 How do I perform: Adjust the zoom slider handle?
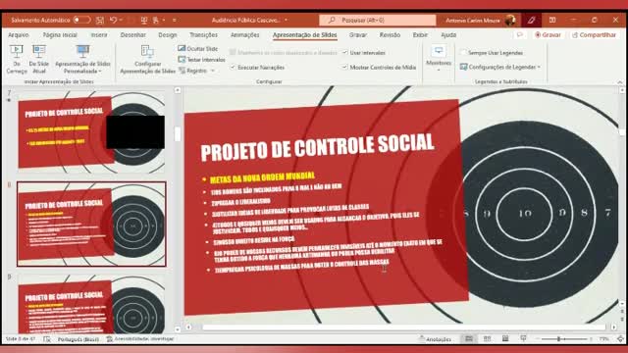(x=558, y=339)
